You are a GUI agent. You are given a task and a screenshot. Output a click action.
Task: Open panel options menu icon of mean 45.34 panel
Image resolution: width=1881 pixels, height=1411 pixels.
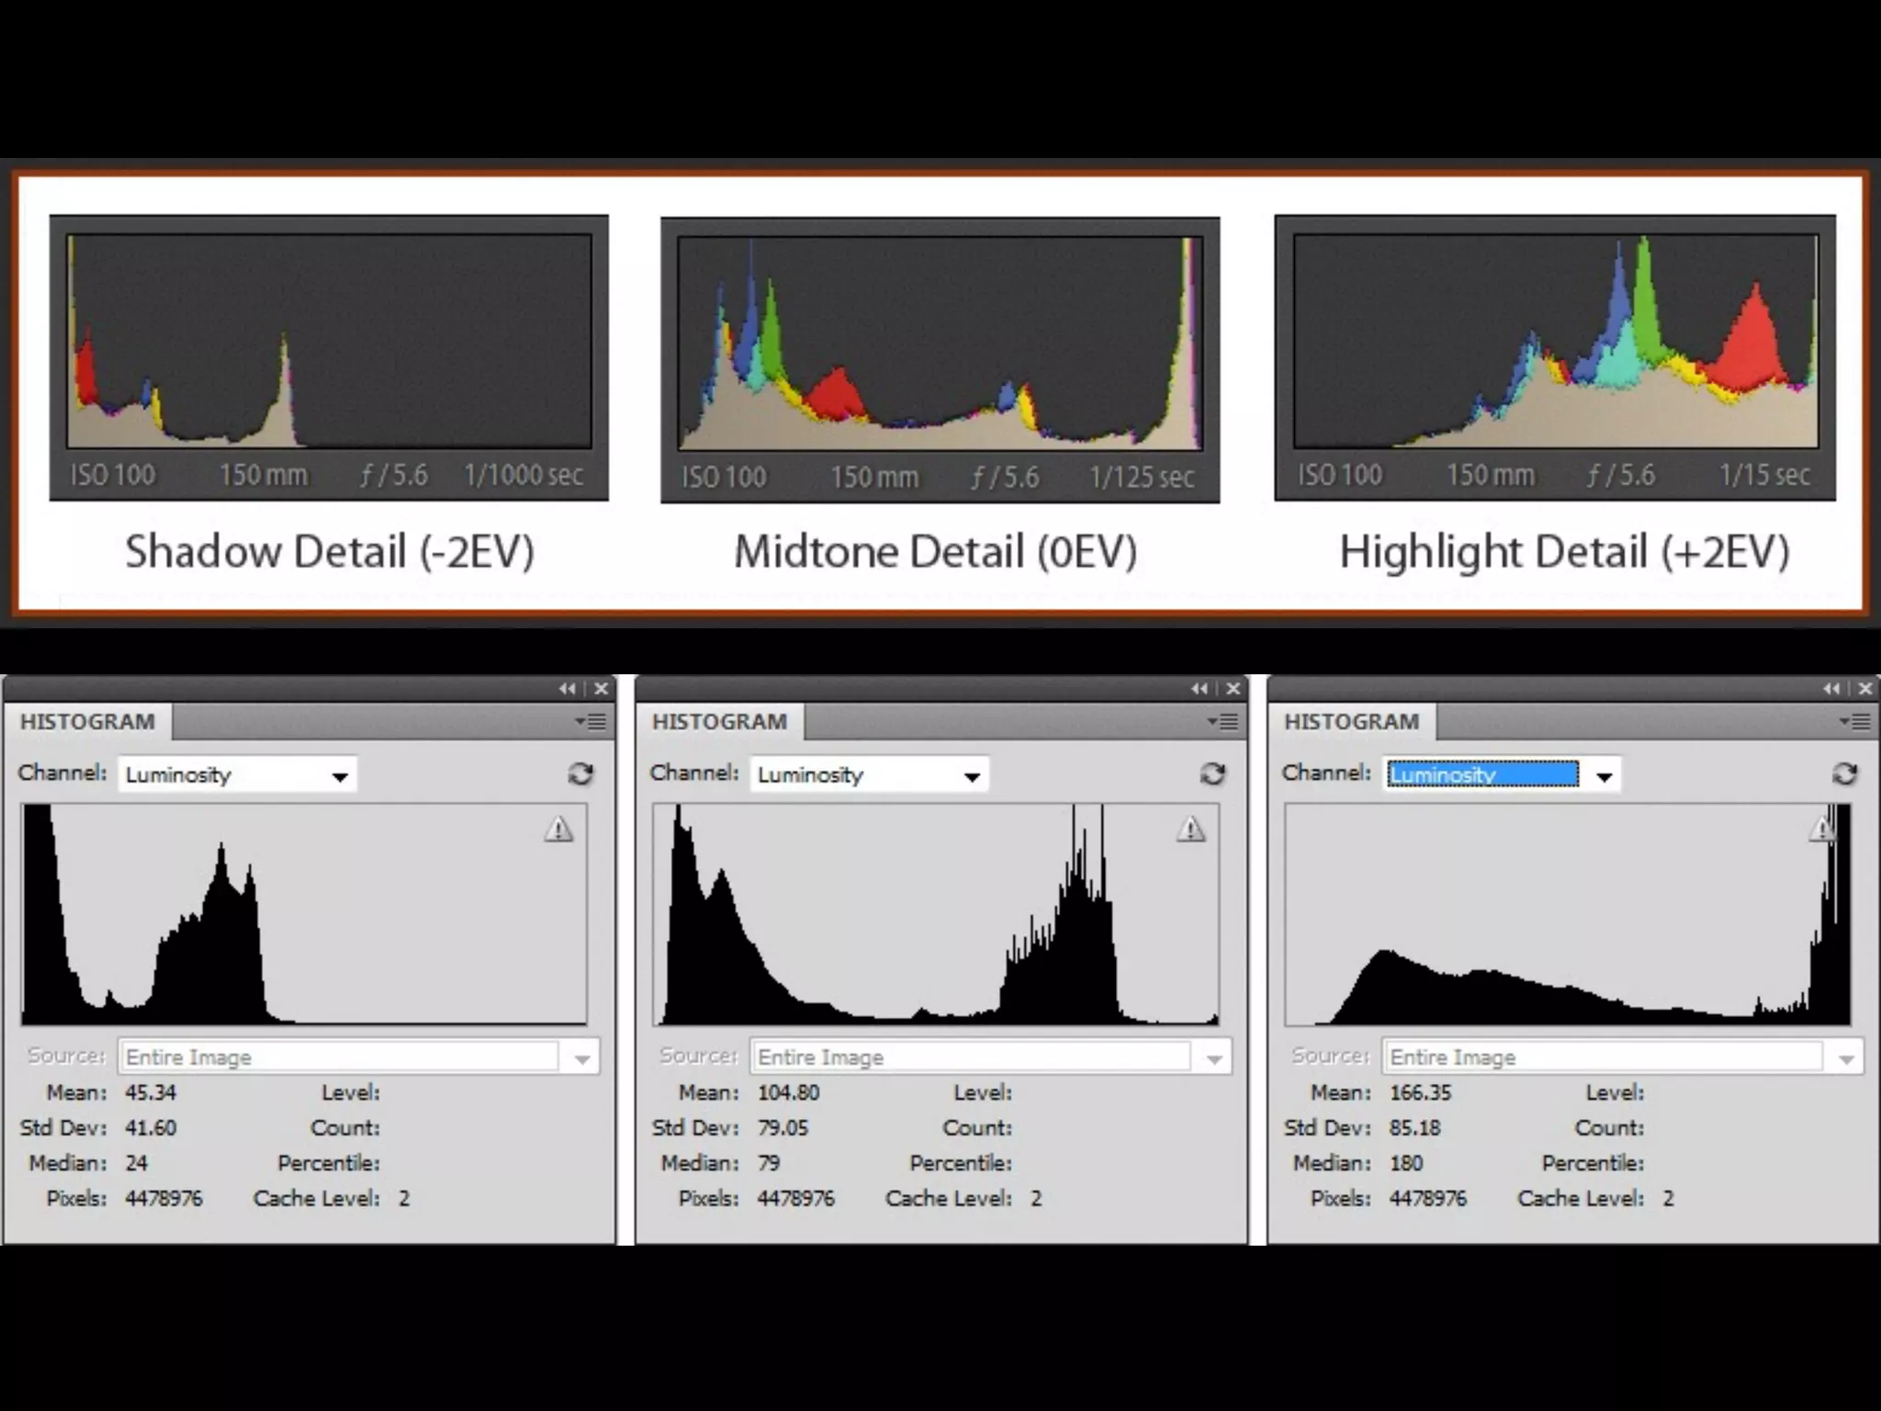[591, 722]
